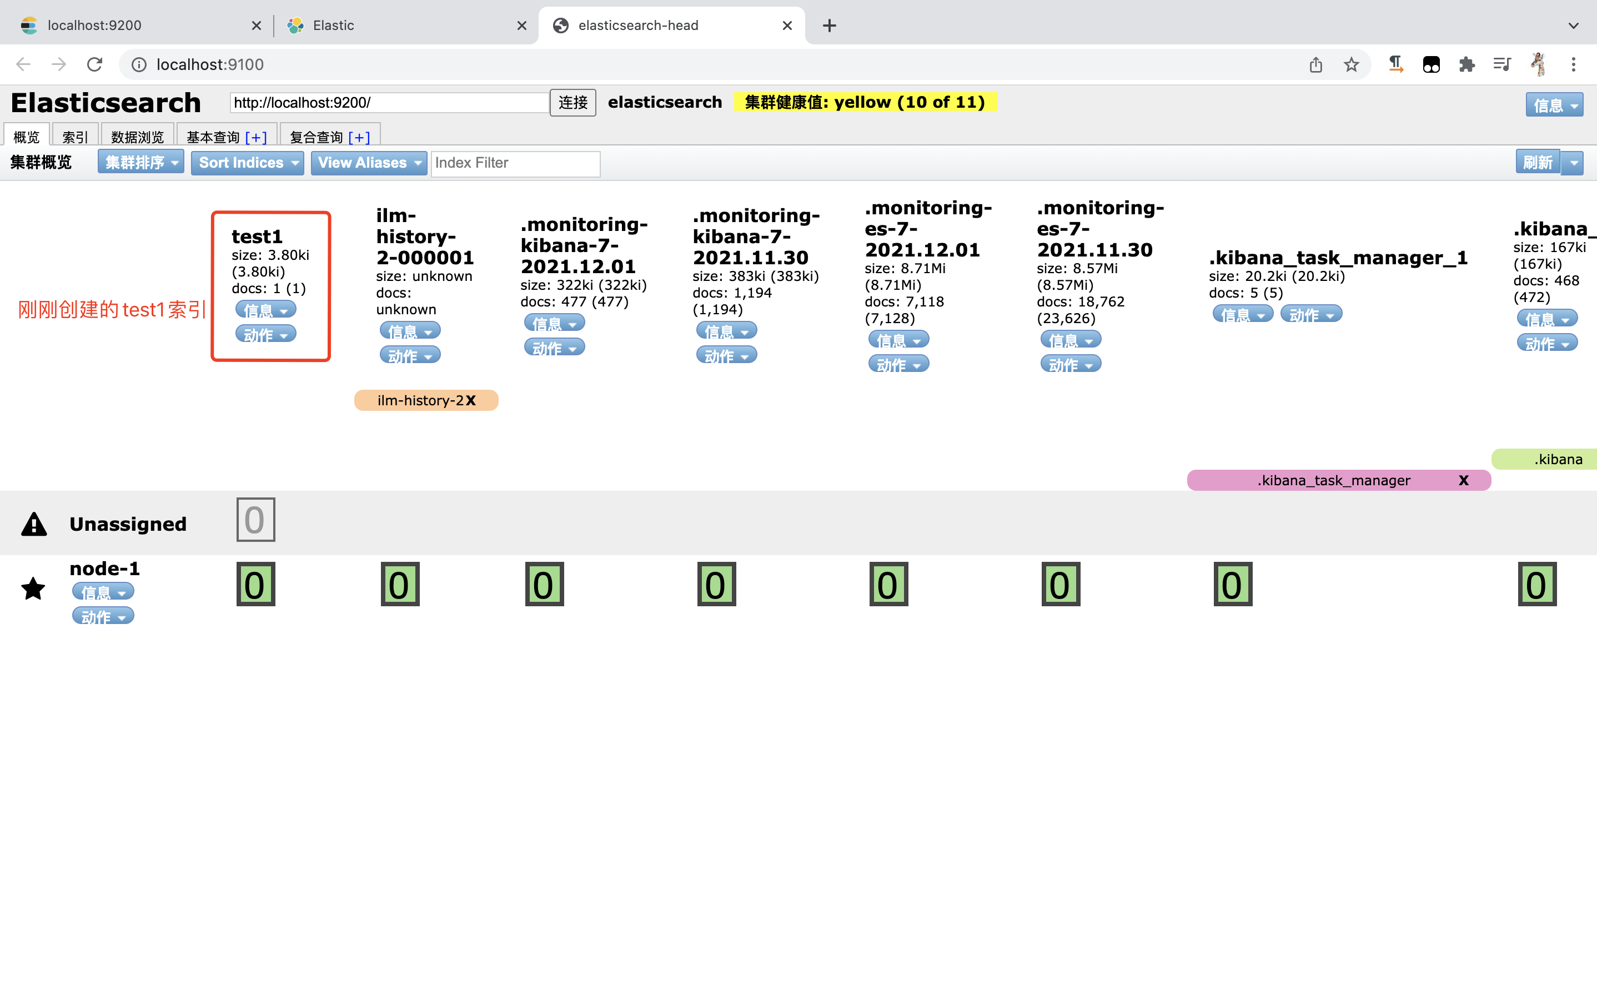Open the tab search chevron
The image size is (1597, 996).
1573,26
